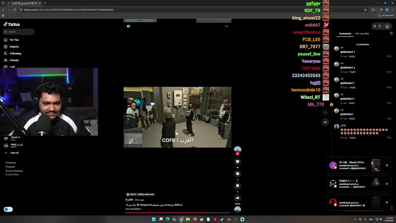Click the TikTok logo
396x223 pixels.
coord(12,24)
